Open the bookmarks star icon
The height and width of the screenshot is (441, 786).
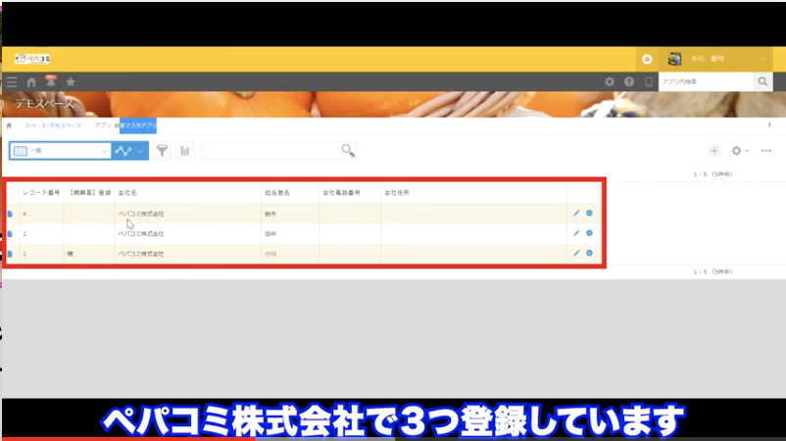tap(70, 82)
